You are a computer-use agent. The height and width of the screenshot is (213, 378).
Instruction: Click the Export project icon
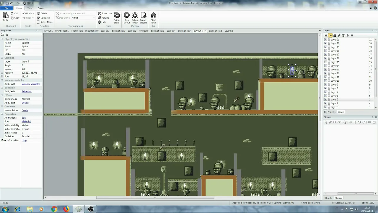coord(143,15)
